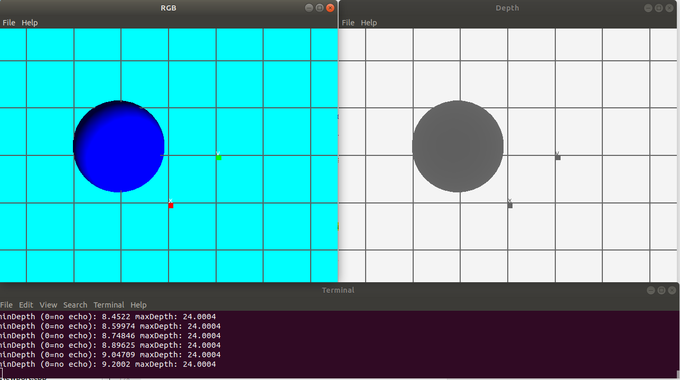Open the File menu in the Depth window
Viewport: 680px width, 380px height.
[x=348, y=22]
